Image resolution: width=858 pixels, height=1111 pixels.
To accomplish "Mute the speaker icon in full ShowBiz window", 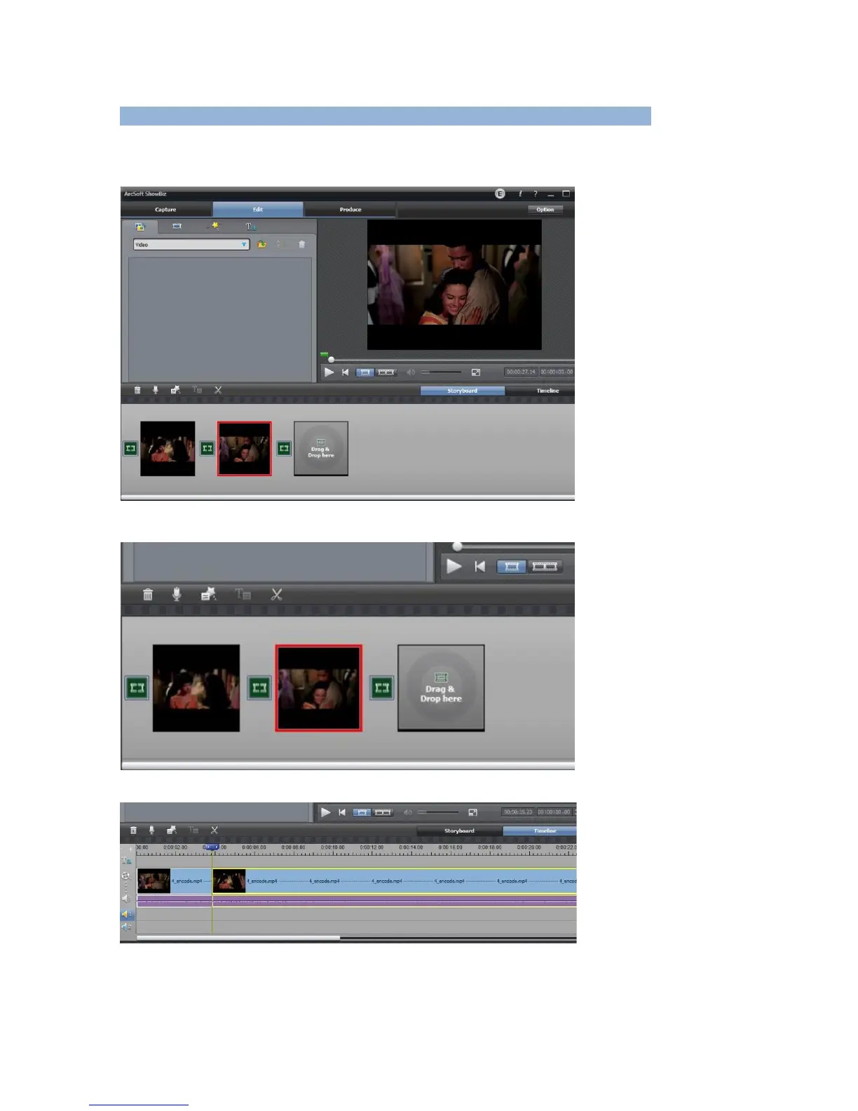I will 411,372.
